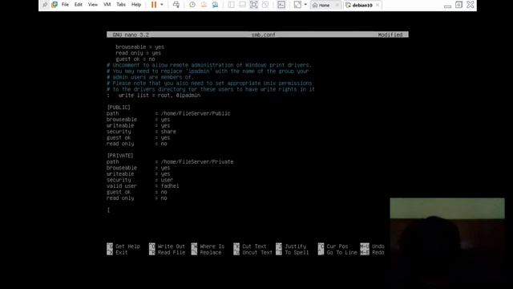Click the Justify shortcut label
The image size is (513, 289).
point(296,246)
